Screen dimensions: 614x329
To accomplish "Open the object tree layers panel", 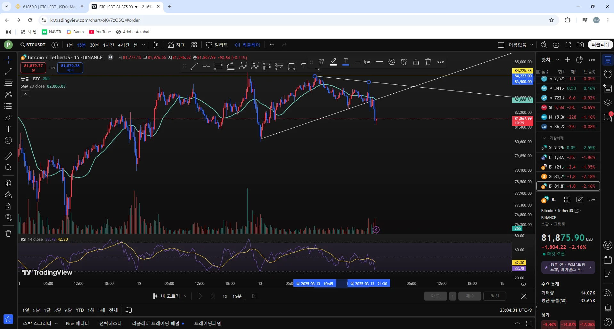I will coord(608,103).
